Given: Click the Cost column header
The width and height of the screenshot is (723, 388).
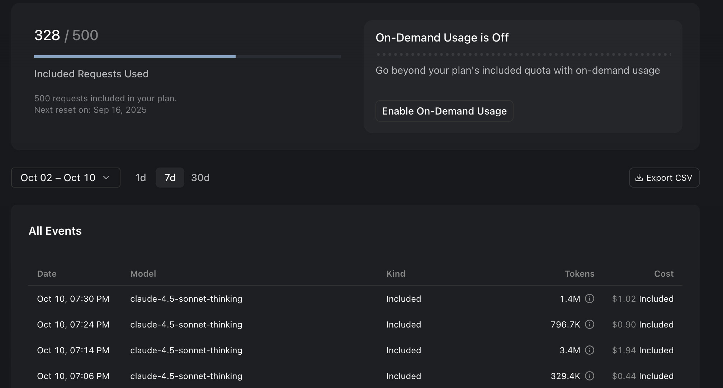Looking at the screenshot, I should 664,274.
